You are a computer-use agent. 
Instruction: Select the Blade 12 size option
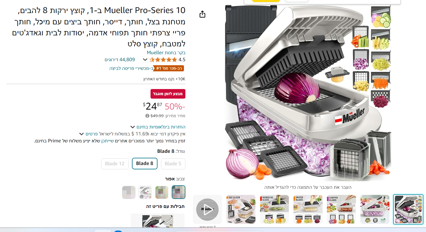[x=115, y=164]
